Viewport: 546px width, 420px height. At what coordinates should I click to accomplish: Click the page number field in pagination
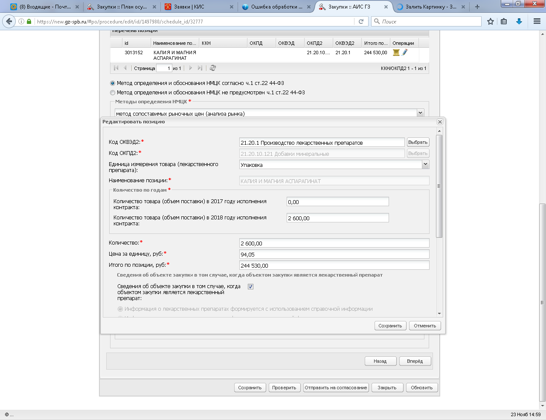[x=164, y=68]
